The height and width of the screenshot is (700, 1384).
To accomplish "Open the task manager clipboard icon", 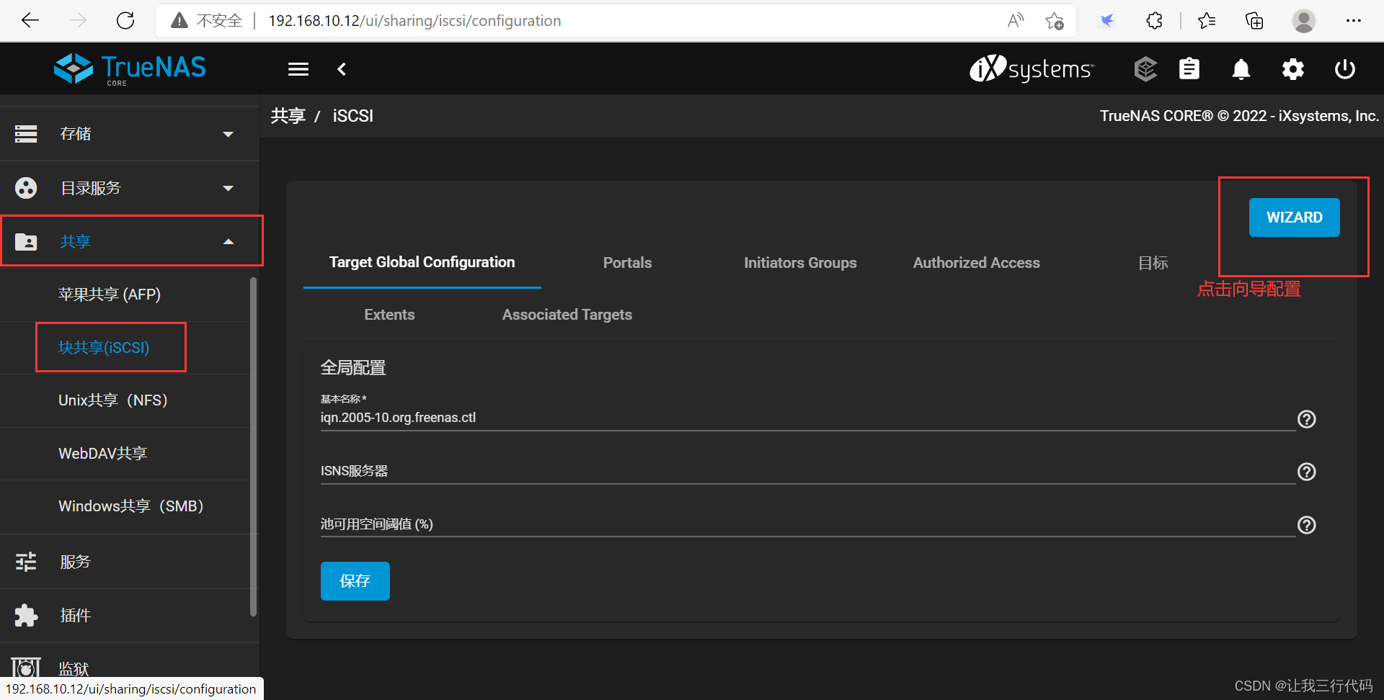I will 1189,69.
